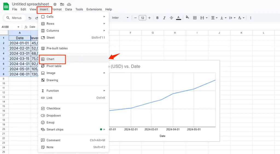This screenshot has height=154, width=280.
Task: Click the undo arrow icon
Action: [30, 18]
